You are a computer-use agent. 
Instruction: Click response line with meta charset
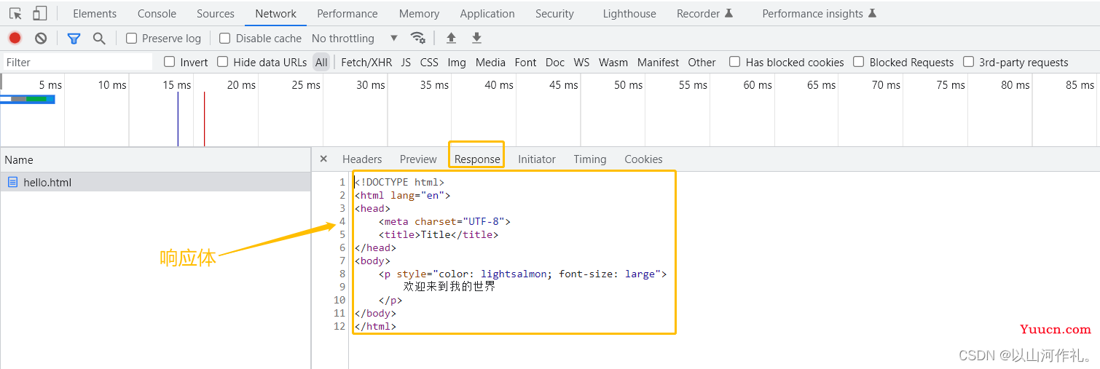point(444,221)
